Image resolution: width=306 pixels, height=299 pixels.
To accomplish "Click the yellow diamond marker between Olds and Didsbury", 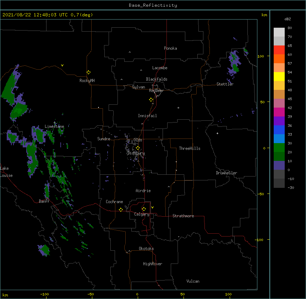I will pos(138,148).
